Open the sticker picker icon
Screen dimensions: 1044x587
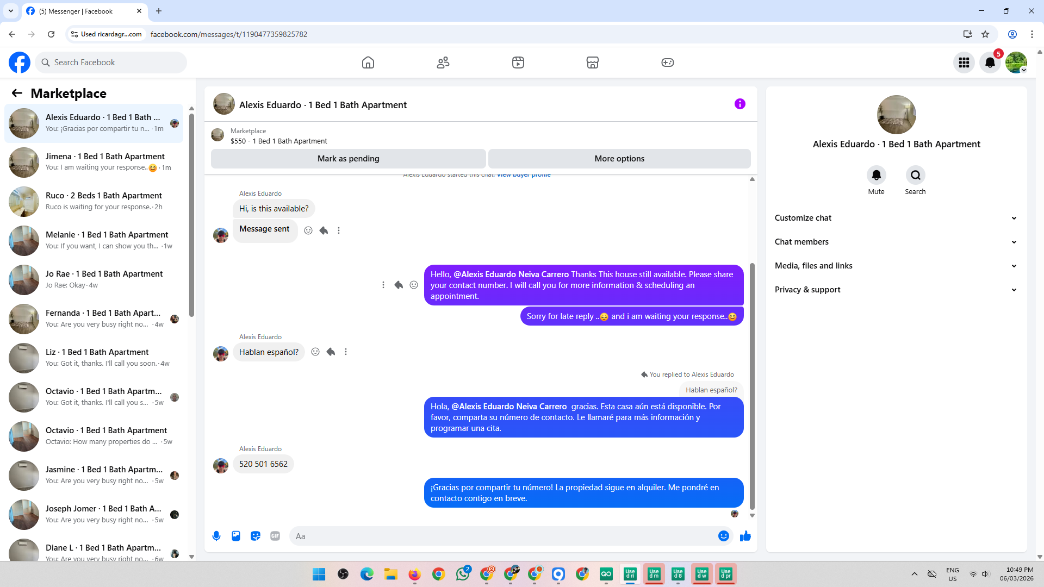[256, 536]
